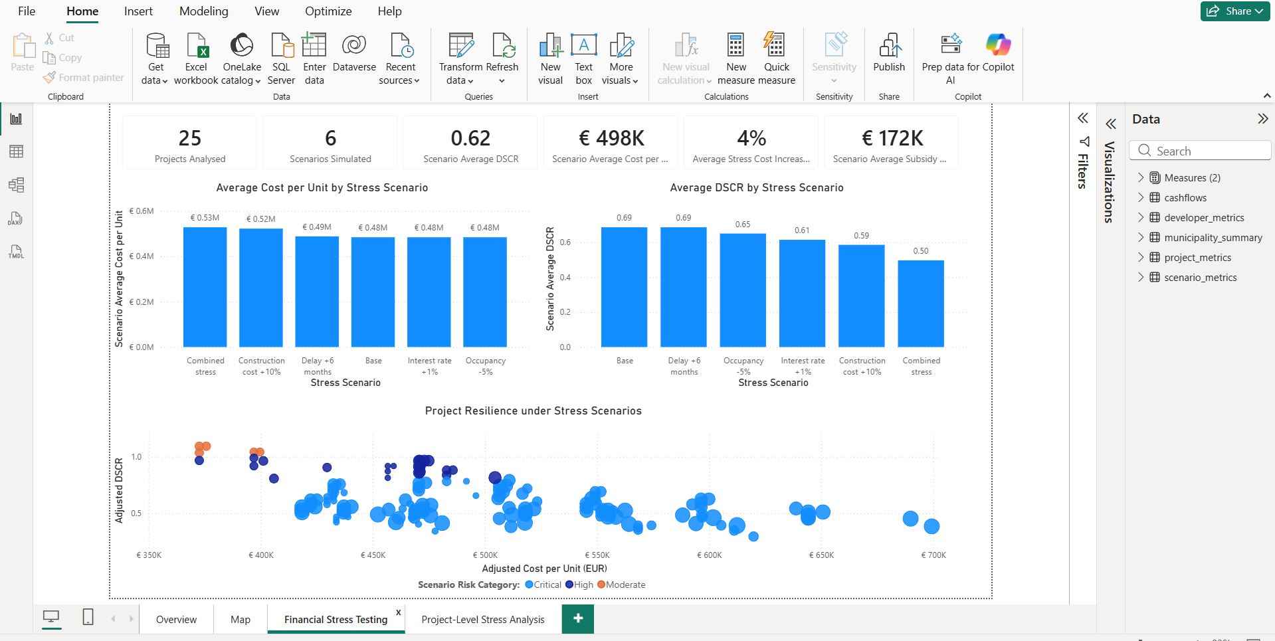The image size is (1275, 641).
Task: Switch to desktop layout view
Action: click(x=51, y=618)
